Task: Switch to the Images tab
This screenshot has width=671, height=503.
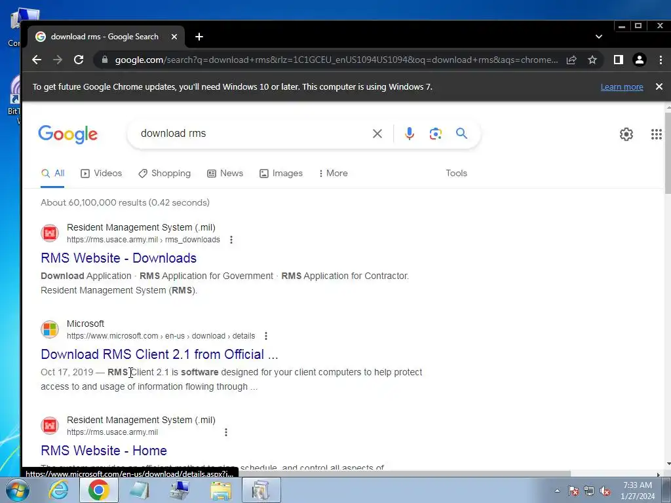Action: tap(281, 173)
